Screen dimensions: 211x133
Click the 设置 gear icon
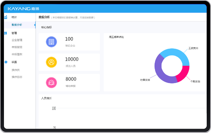click(x=6, y=62)
